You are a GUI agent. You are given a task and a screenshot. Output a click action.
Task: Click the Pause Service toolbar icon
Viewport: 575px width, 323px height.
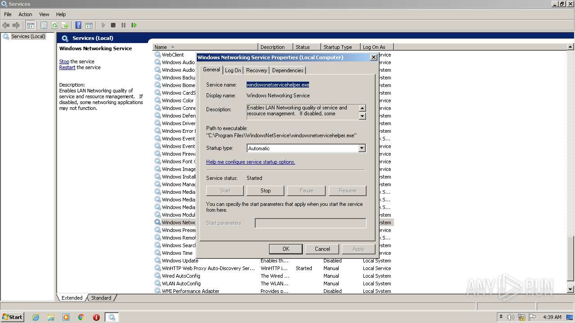[x=124, y=25]
